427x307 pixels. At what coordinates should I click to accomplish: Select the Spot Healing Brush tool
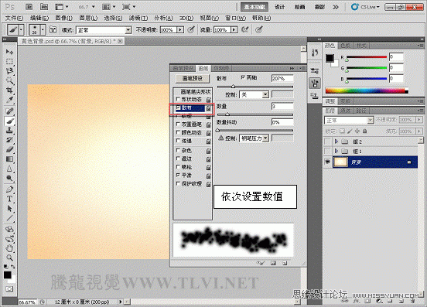click(9, 111)
